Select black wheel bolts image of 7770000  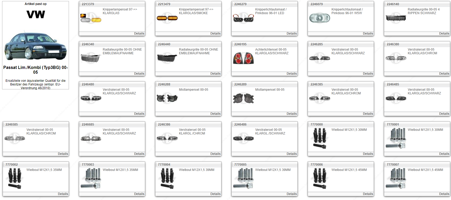(319, 138)
